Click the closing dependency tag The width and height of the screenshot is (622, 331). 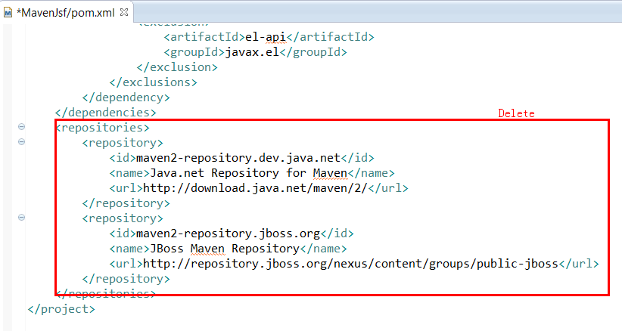coord(126,97)
